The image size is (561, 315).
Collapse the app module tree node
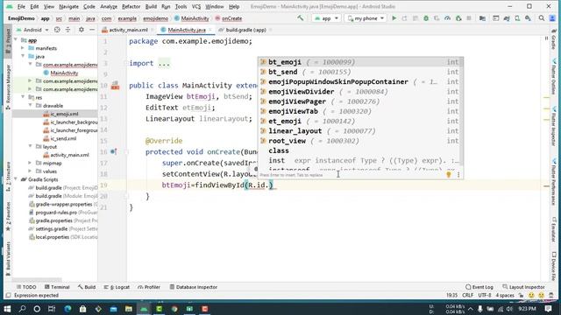16,40
